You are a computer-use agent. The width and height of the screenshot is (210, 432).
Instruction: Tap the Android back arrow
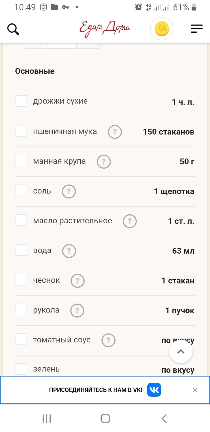click(164, 418)
